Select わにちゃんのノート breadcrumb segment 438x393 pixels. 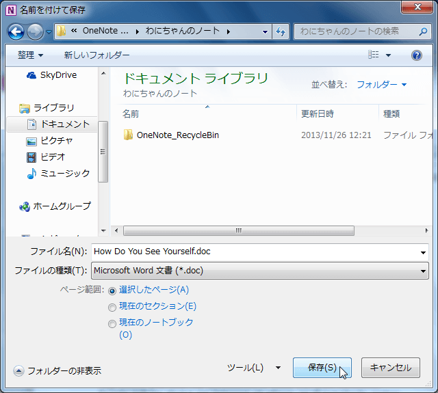[x=183, y=31]
